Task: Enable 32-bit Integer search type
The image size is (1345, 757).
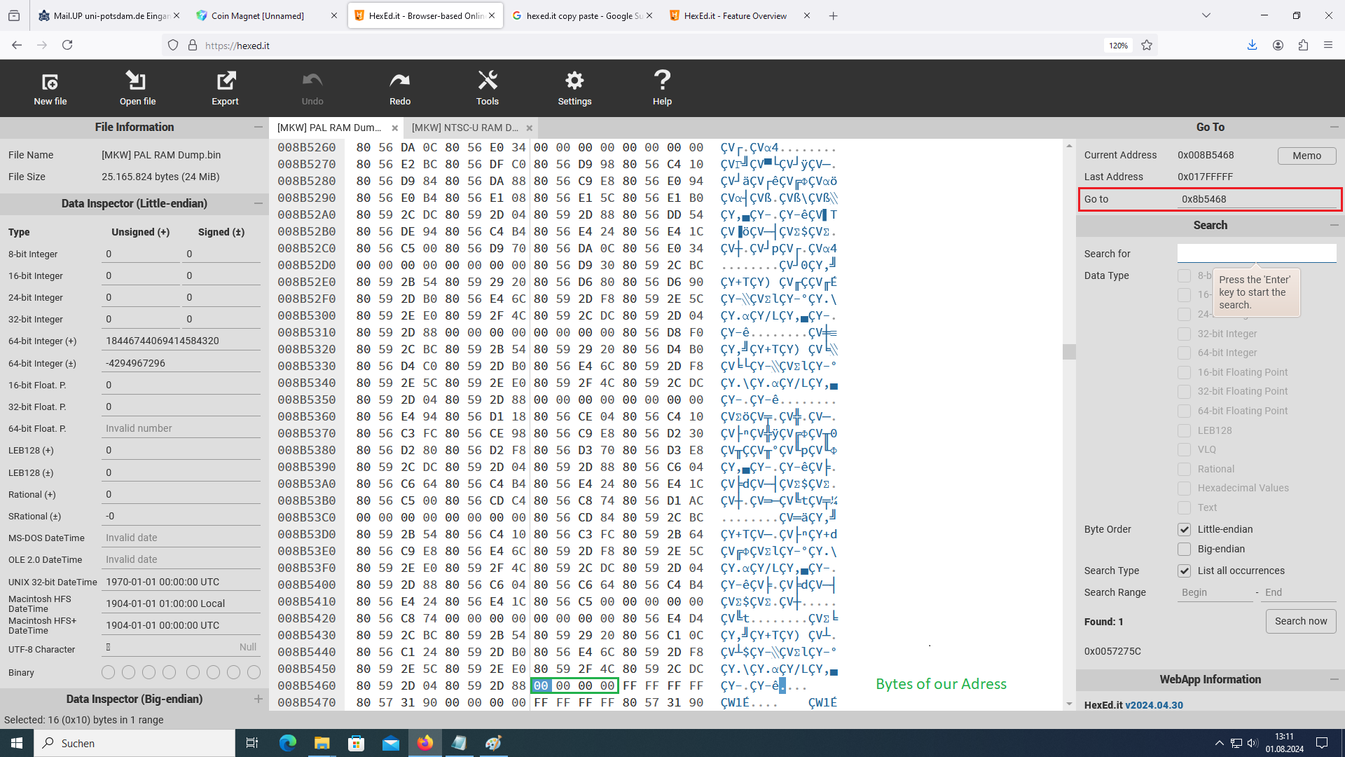Action: (x=1184, y=334)
